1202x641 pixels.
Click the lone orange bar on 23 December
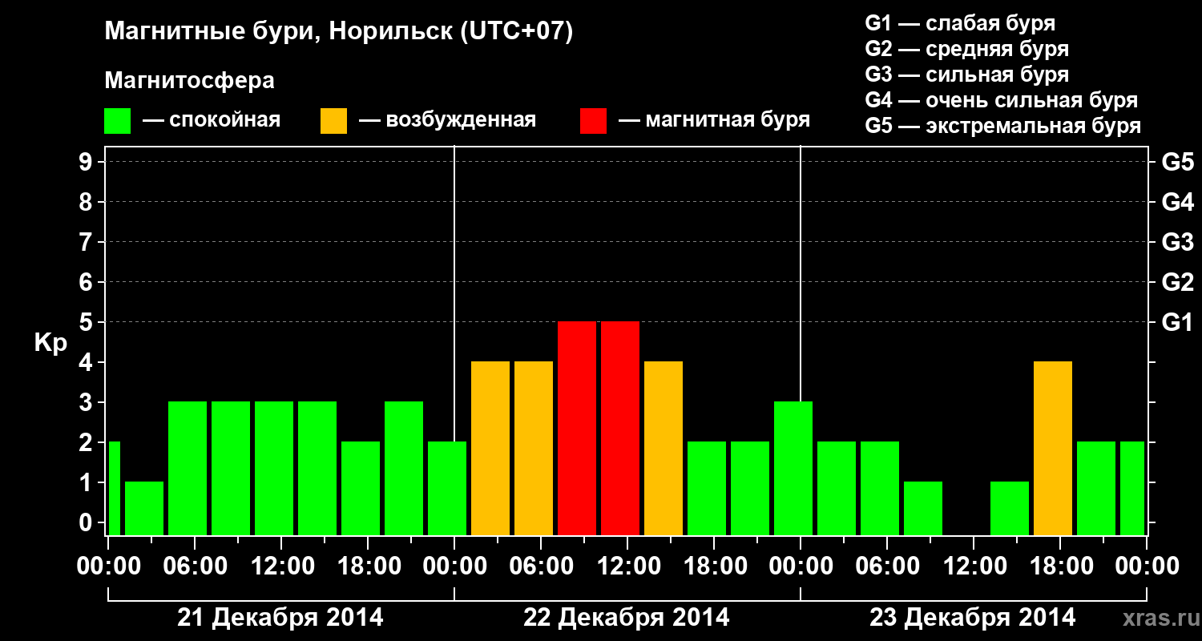click(x=1053, y=449)
